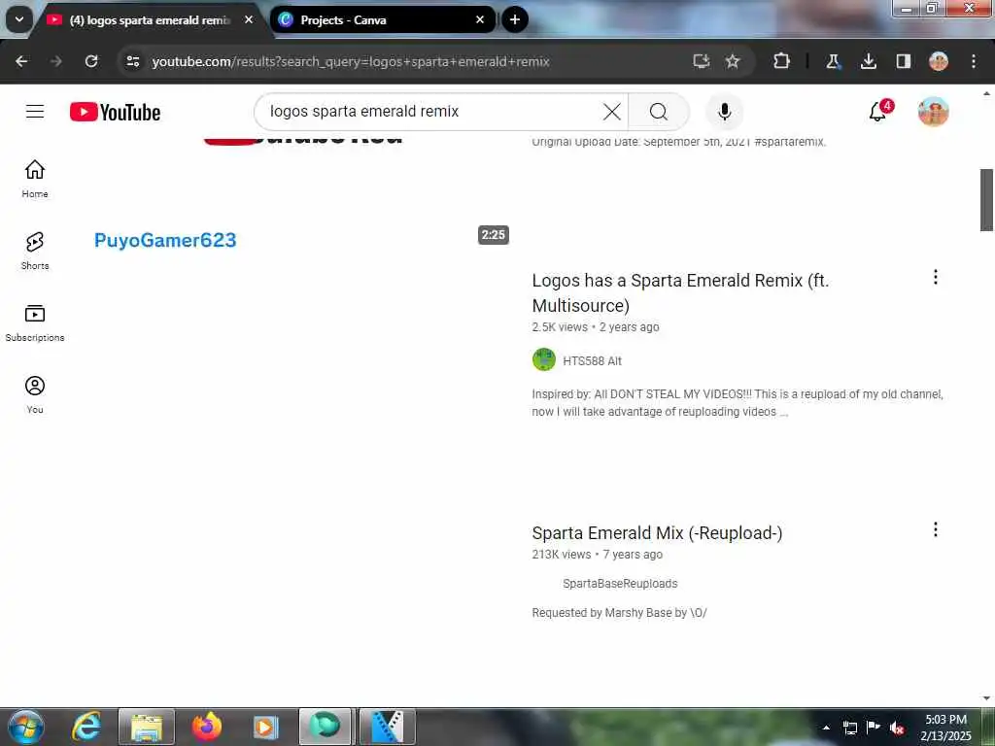The width and height of the screenshot is (995, 746).
Task: Open the Extensions puzzle icon
Action: point(782,61)
